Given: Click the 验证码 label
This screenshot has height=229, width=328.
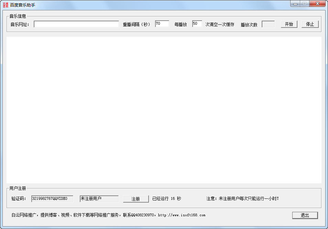Looking at the screenshot, I should (19, 198).
